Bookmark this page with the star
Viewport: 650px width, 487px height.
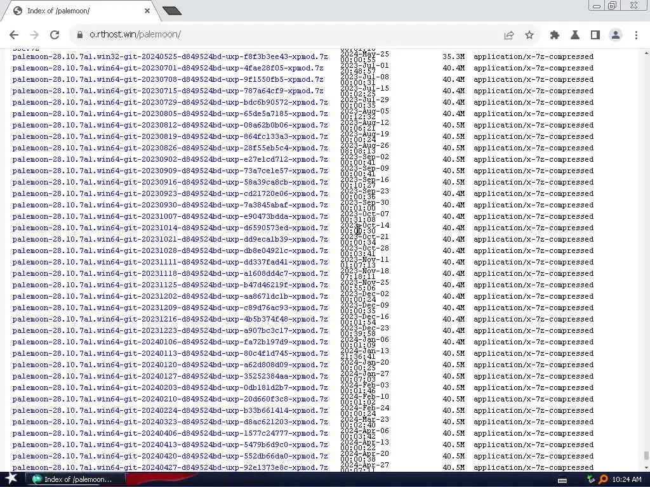coord(529,36)
